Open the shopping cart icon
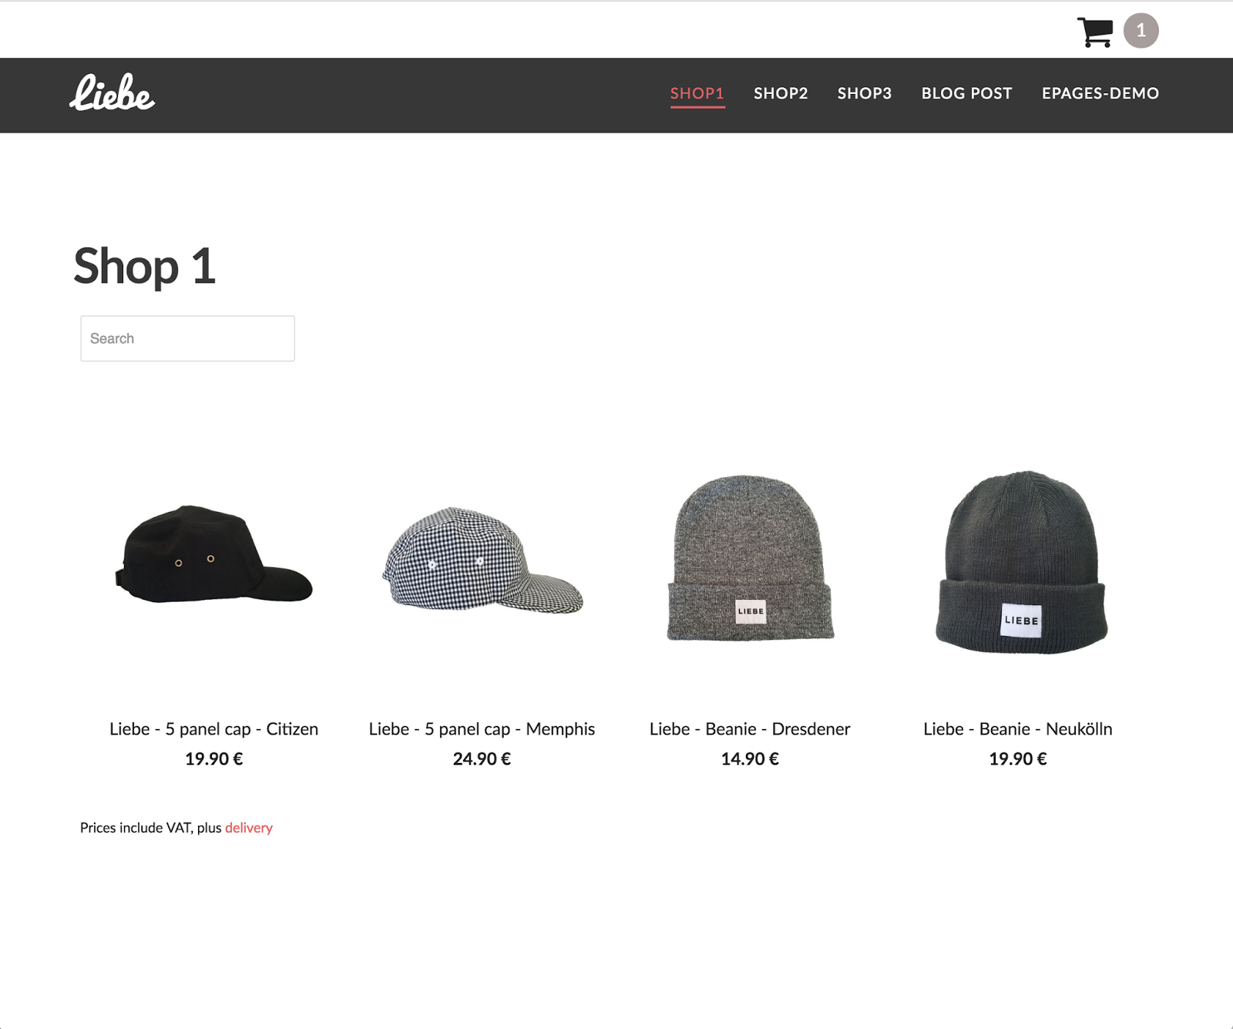Viewport: 1233px width, 1029px height. tap(1094, 32)
